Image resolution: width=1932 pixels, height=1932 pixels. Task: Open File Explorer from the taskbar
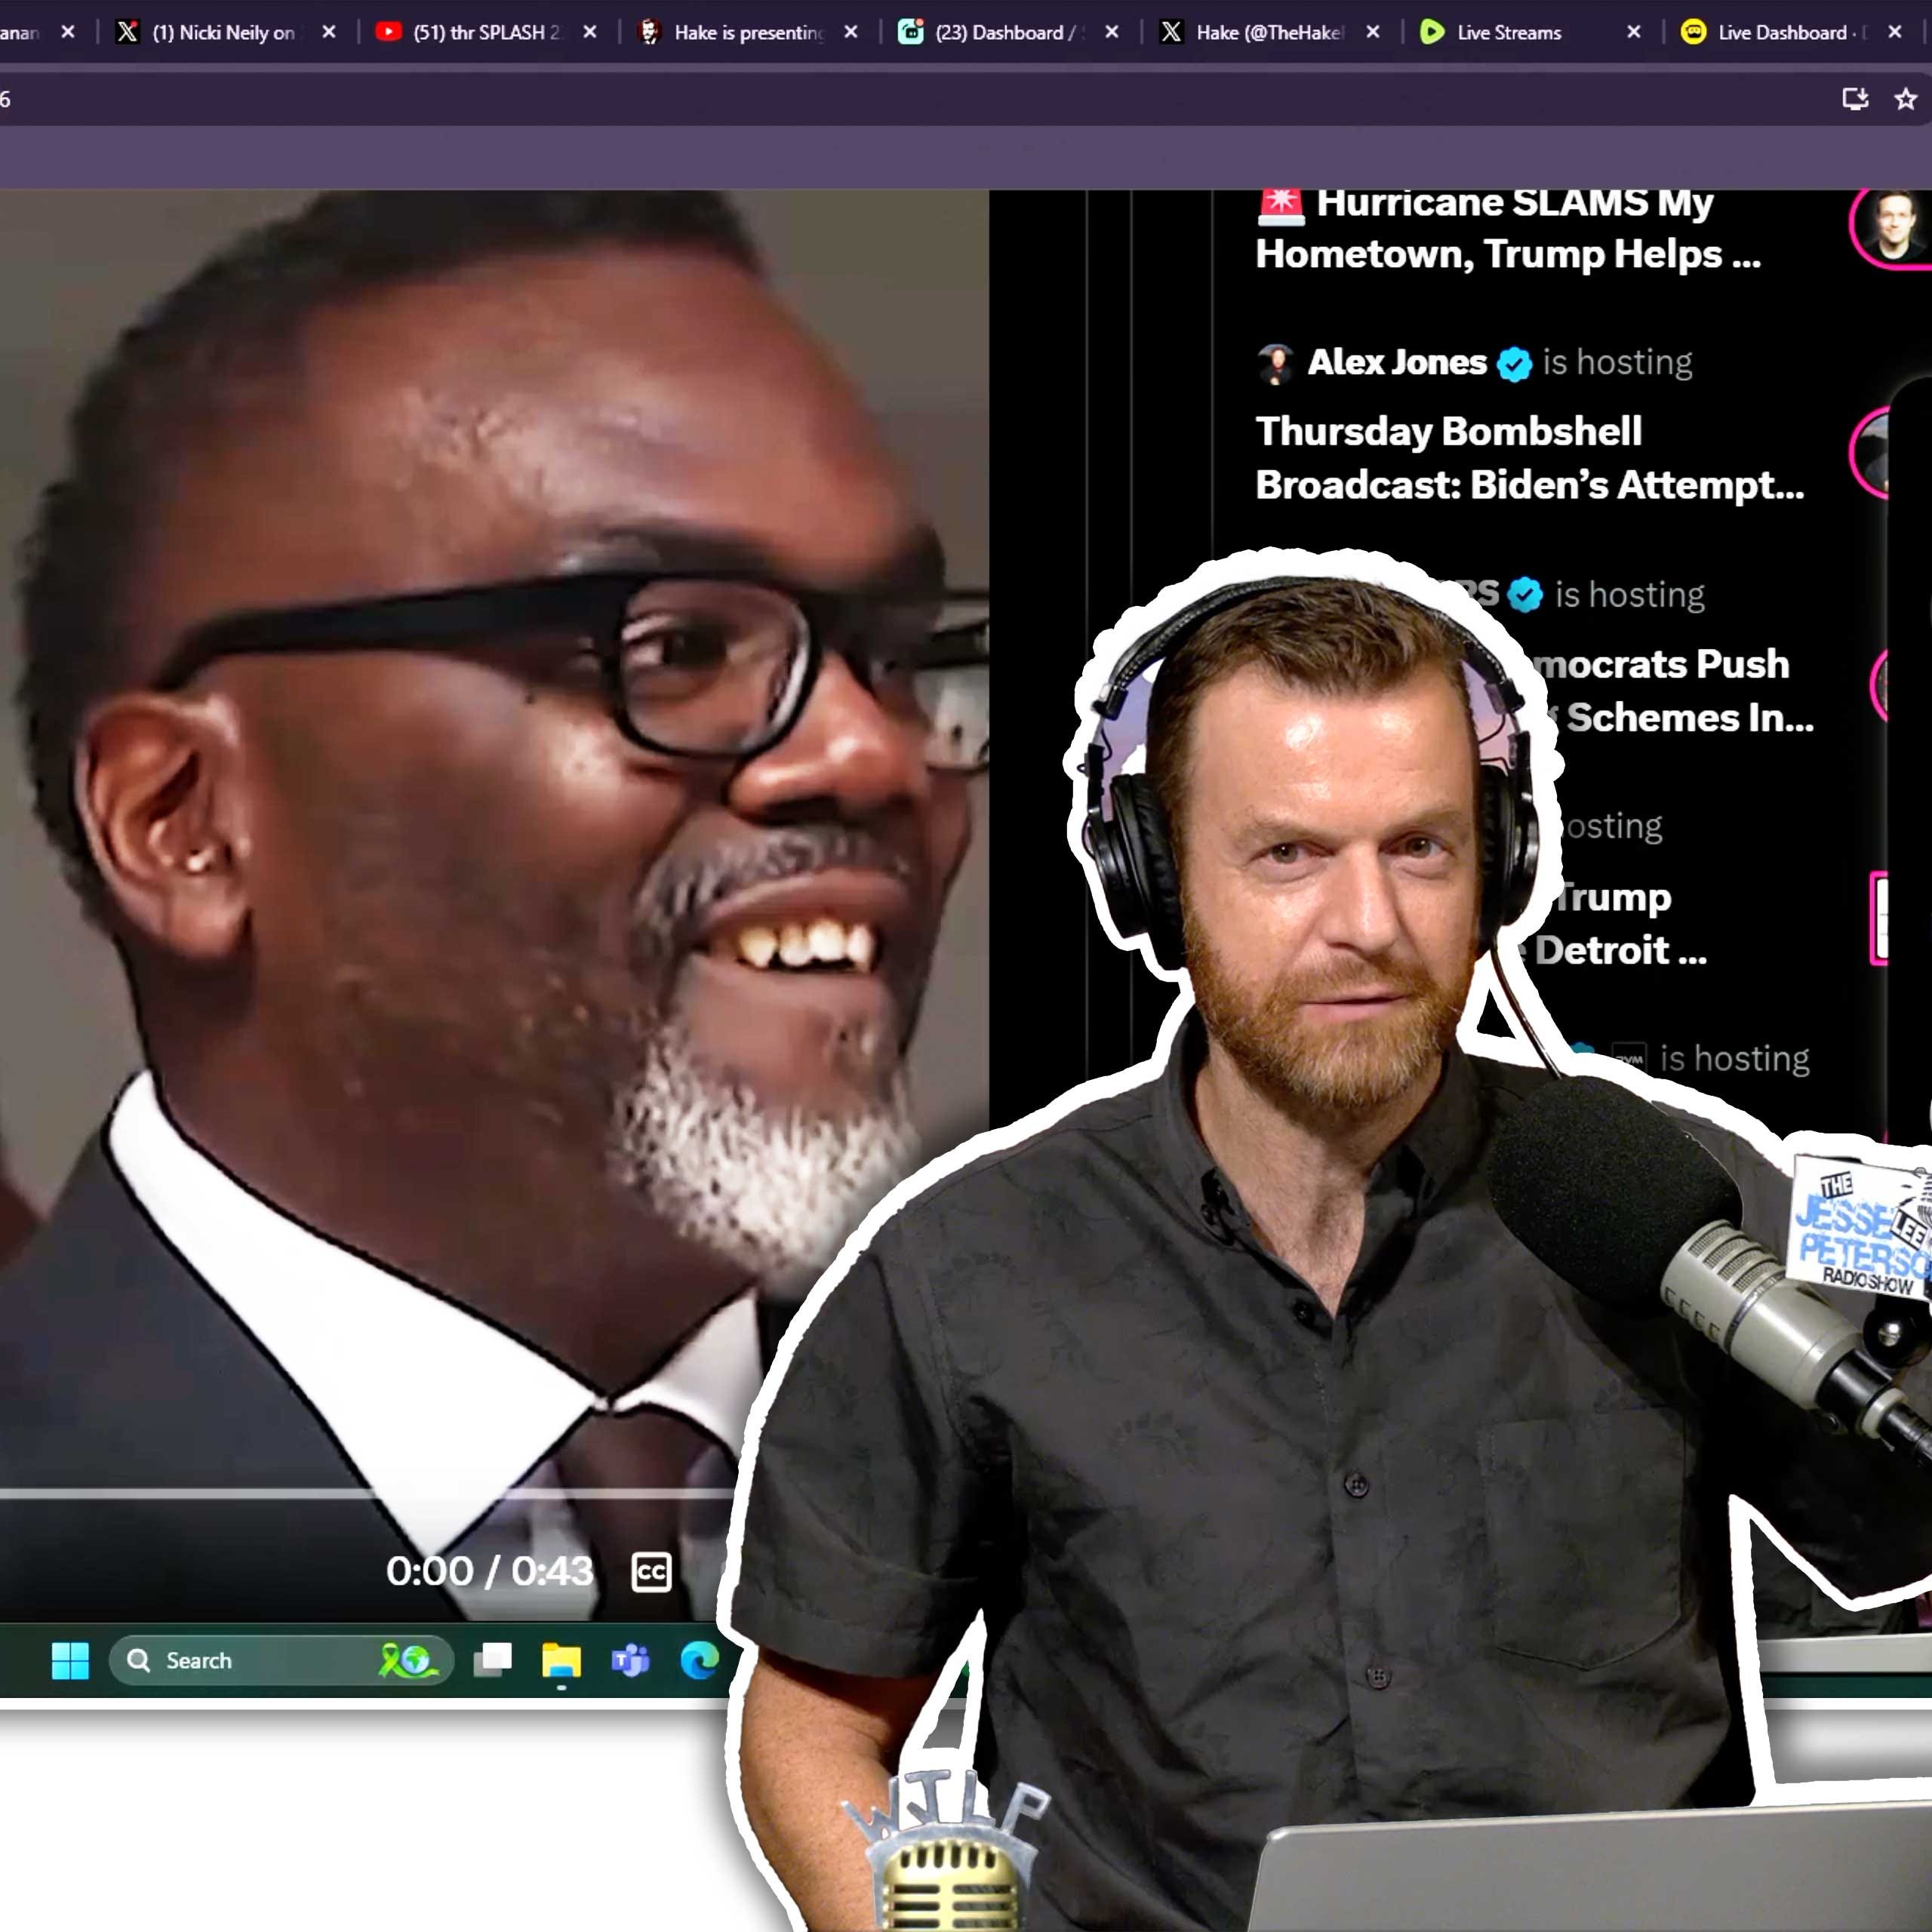click(x=561, y=1661)
